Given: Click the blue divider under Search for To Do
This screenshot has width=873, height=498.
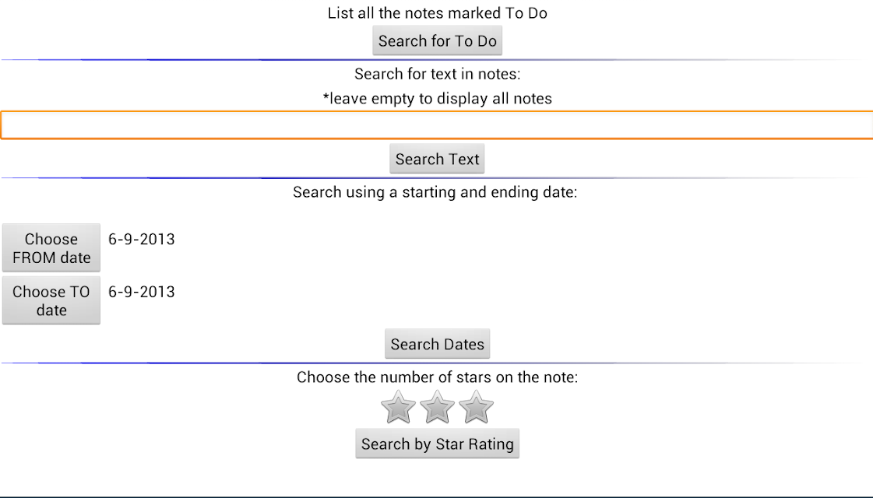Looking at the screenshot, I should [x=436, y=60].
